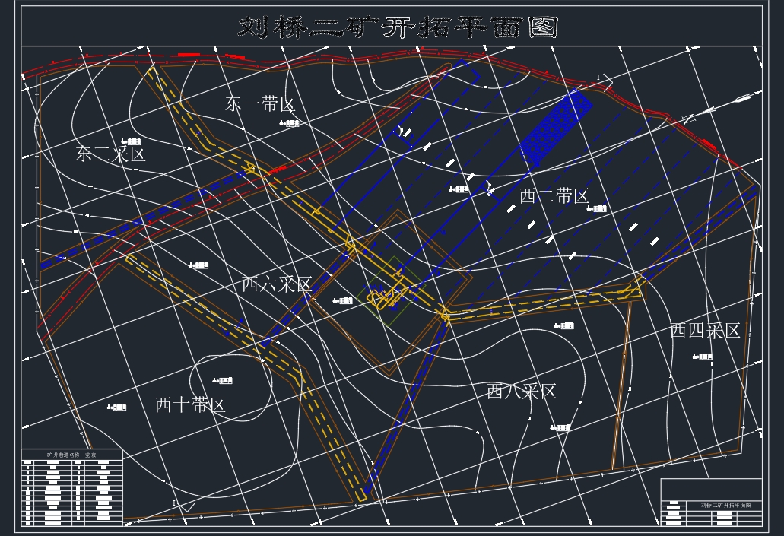The height and width of the screenshot is (536, 784).
Task: Click the main title 刘桥二矿开拓平面图
Action: [398, 27]
